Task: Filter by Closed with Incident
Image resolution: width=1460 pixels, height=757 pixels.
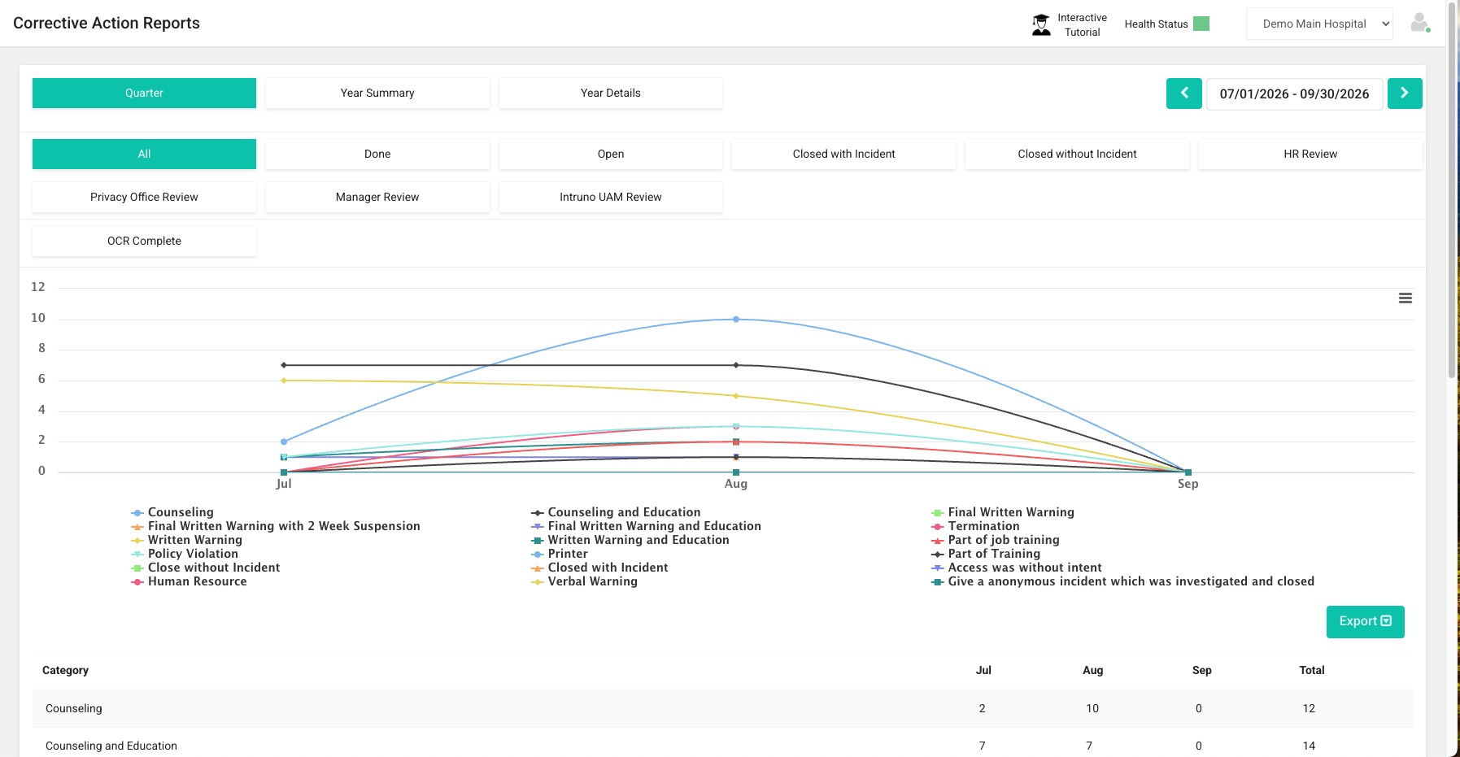Action: [843, 154]
